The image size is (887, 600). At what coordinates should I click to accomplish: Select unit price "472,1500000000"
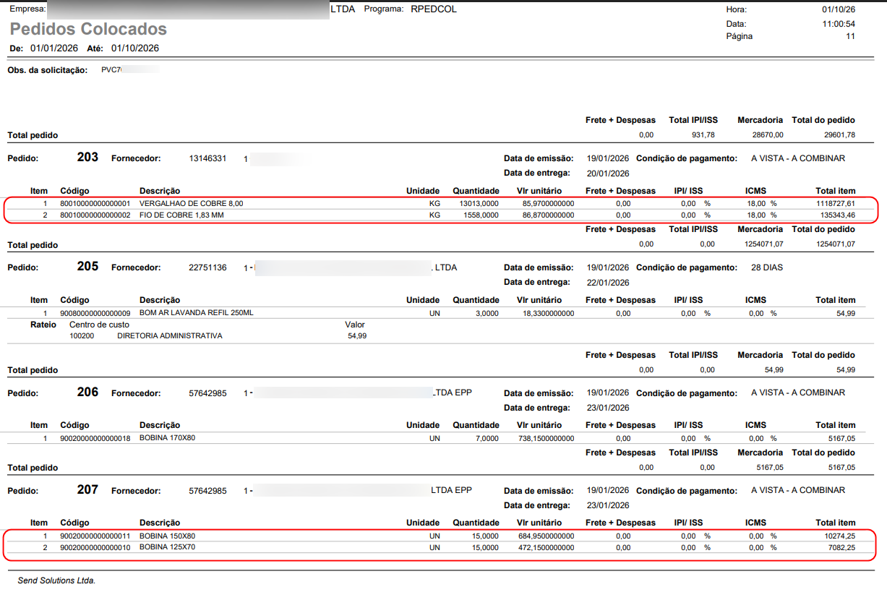(x=547, y=548)
